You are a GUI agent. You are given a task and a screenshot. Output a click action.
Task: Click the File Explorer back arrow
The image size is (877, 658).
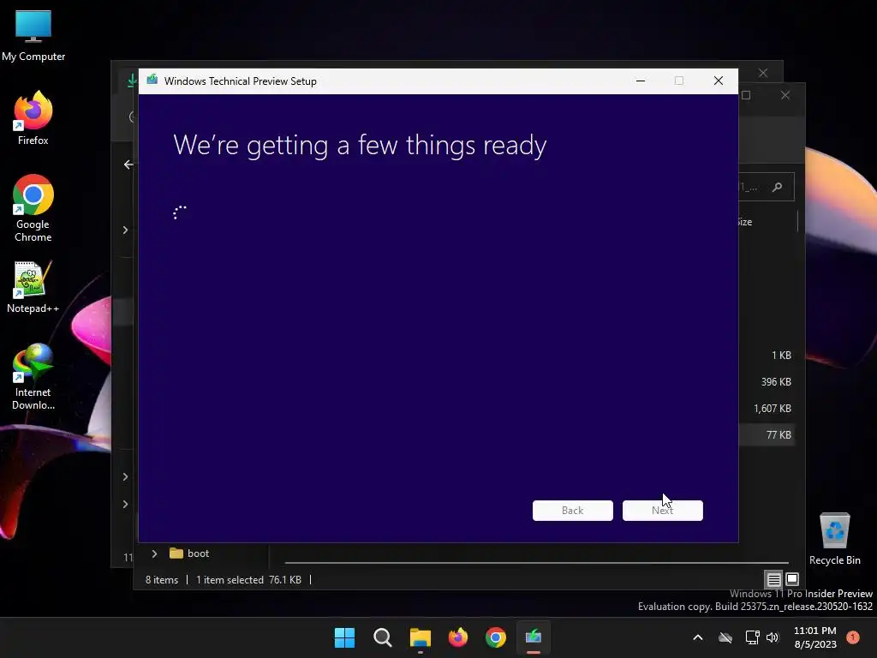click(128, 164)
